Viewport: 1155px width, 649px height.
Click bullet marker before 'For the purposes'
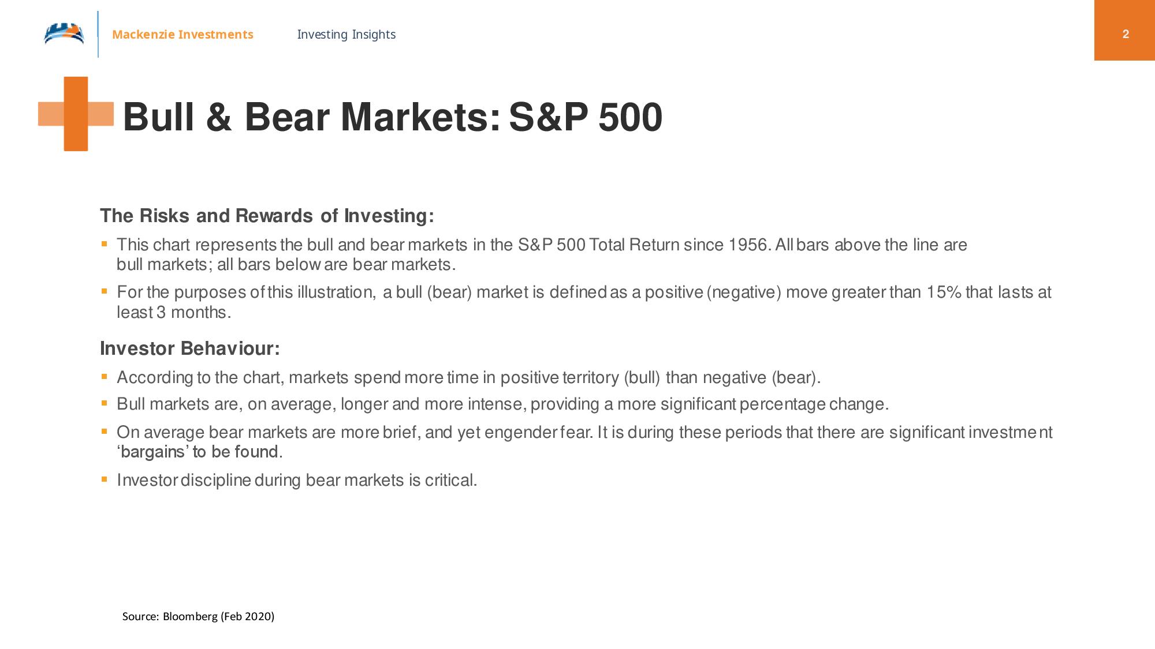[105, 291]
